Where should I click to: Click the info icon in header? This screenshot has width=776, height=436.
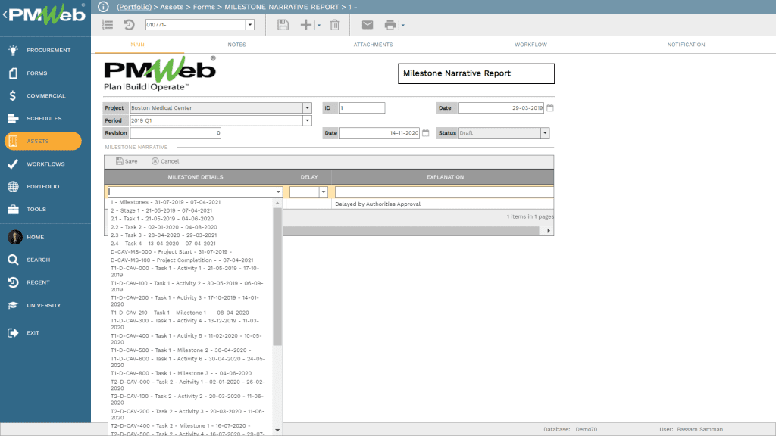(103, 6)
